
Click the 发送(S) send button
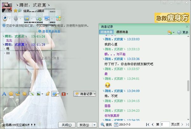coord(84,125)
